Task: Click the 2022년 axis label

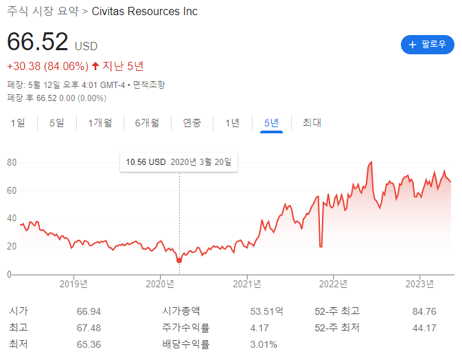Action: click(333, 284)
